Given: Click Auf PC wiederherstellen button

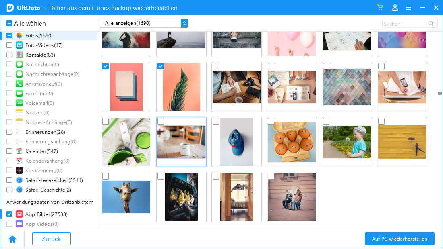Looking at the screenshot, I should 400,239.
